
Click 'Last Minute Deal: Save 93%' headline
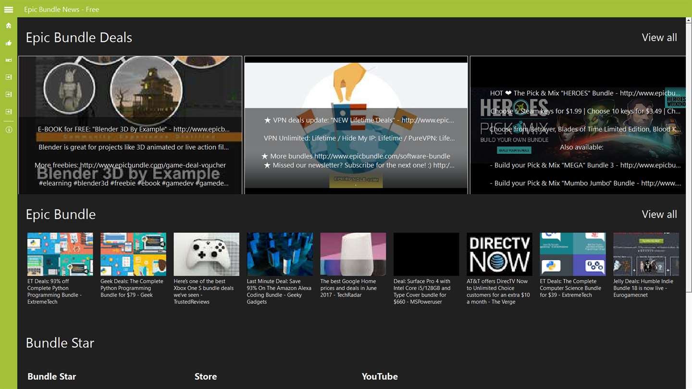point(279,292)
